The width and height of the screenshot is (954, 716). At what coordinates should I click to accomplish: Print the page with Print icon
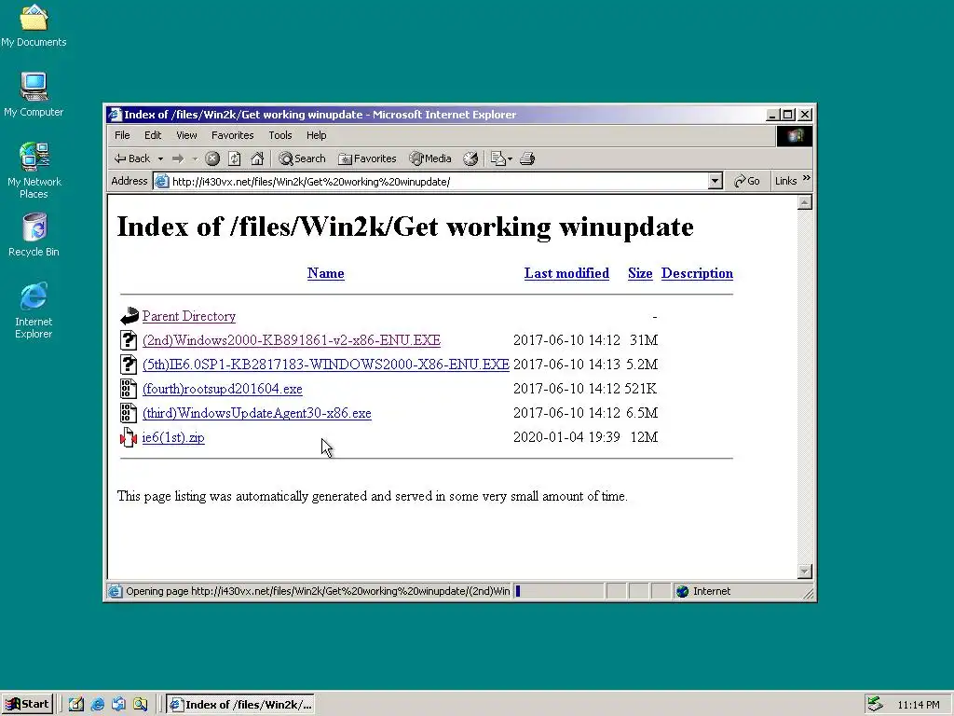coord(527,158)
